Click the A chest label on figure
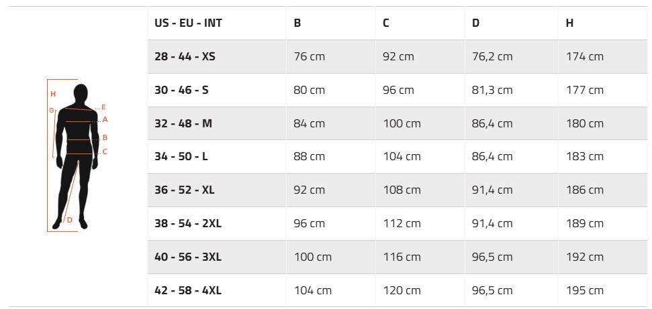Image resolution: width=652 pixels, height=309 pixels. coord(105,119)
